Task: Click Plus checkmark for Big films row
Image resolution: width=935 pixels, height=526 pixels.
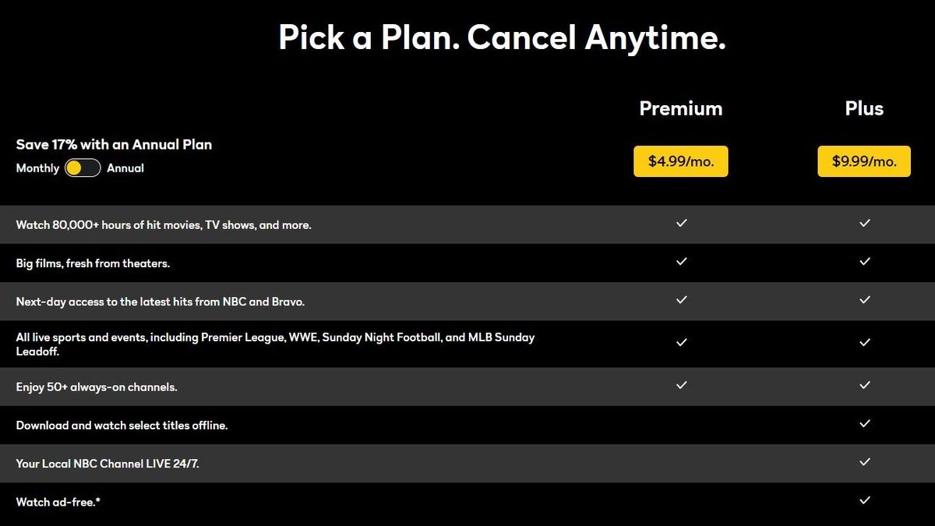Action: pos(864,262)
